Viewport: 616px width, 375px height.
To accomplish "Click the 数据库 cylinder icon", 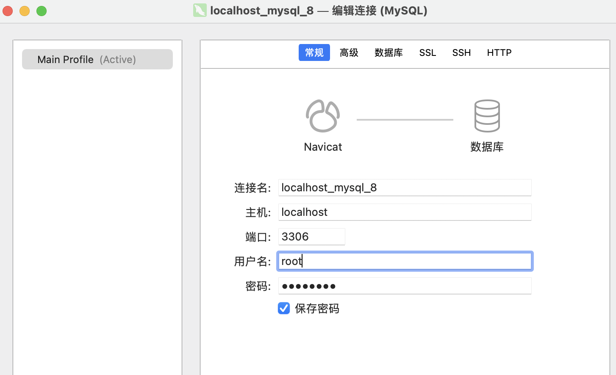I will click(x=487, y=116).
